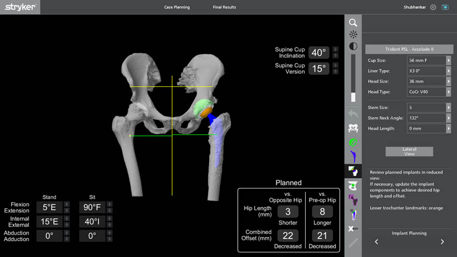
Task: Increase Stand Internal External value
Action: (x=67, y=219)
